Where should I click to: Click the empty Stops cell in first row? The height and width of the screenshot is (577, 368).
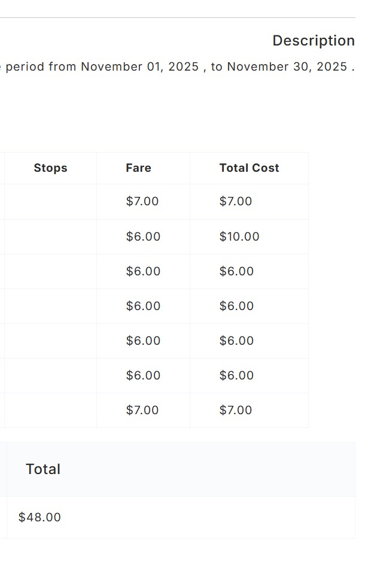pyautogui.click(x=50, y=202)
